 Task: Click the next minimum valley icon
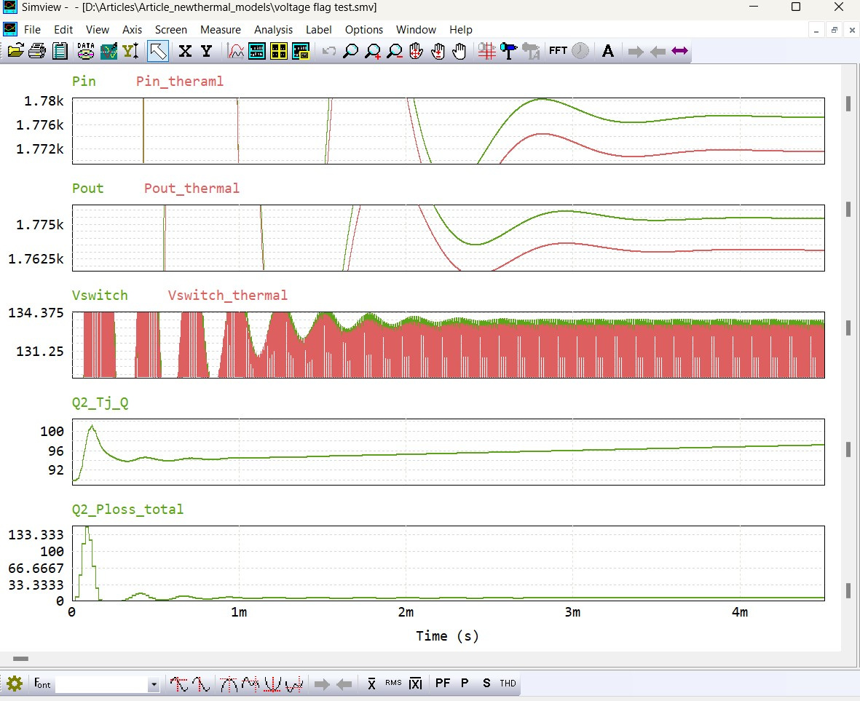(x=272, y=684)
